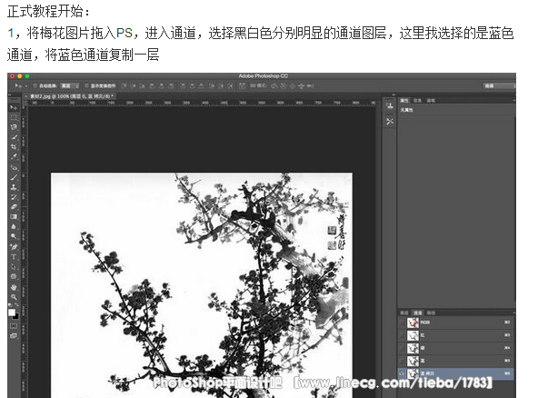The width and height of the screenshot is (538, 398).
Task: Toggle visibility of the 绿 channel
Action: point(402,348)
